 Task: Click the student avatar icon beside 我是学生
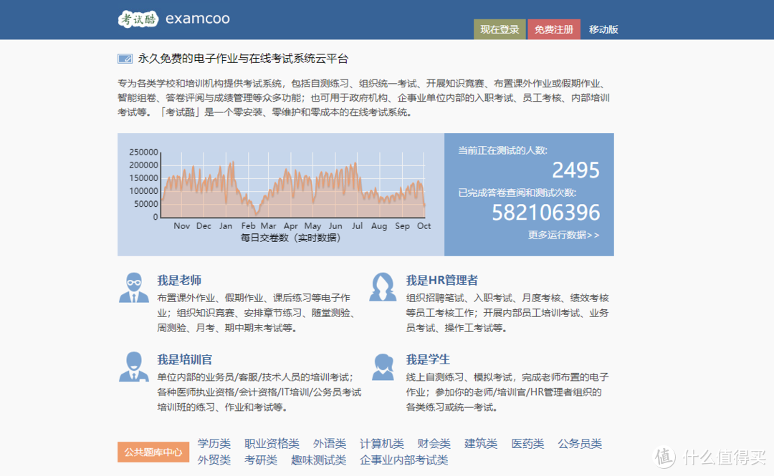pyautogui.click(x=383, y=366)
